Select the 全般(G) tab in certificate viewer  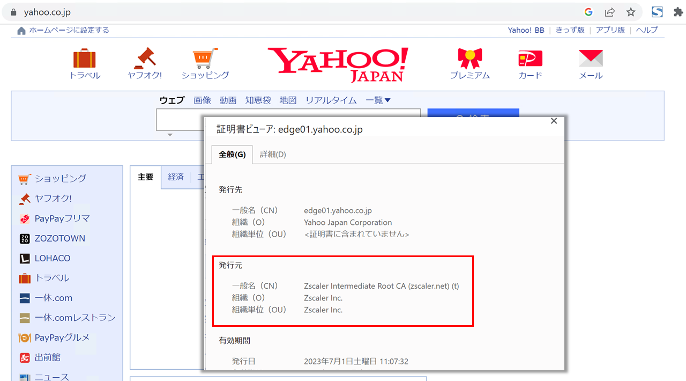coord(232,155)
